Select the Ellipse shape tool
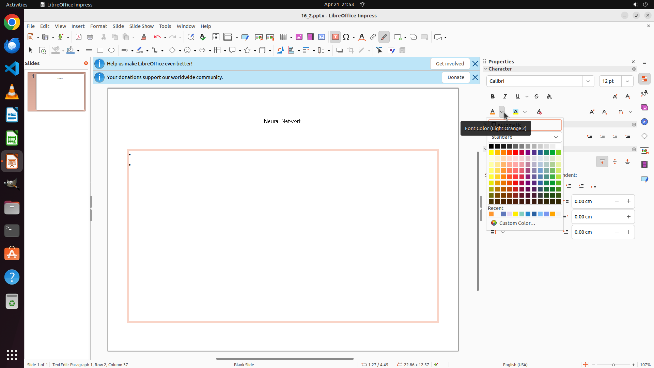654x368 pixels. (111, 50)
